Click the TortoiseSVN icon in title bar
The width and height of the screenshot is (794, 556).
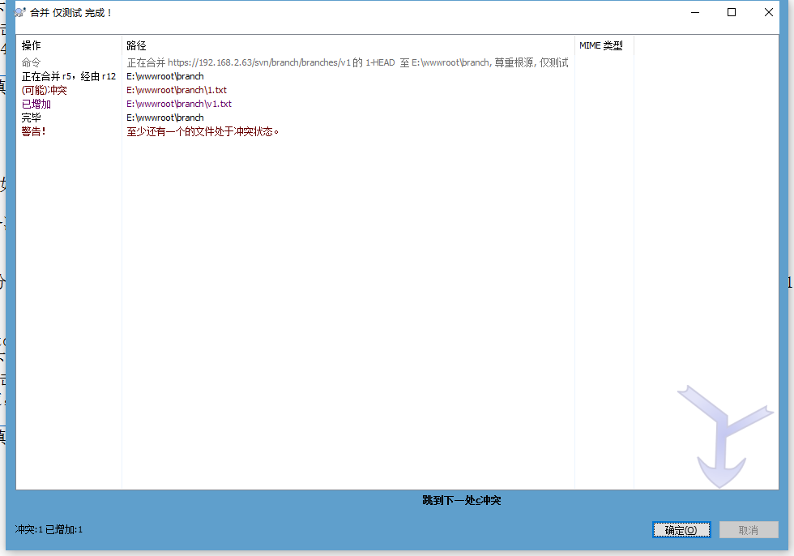click(x=20, y=12)
